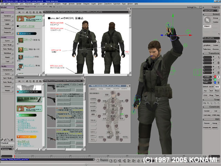The image size is (221, 166).
Task: Click Refresh icon in upper Netview toolbar
Action: [30, 12]
